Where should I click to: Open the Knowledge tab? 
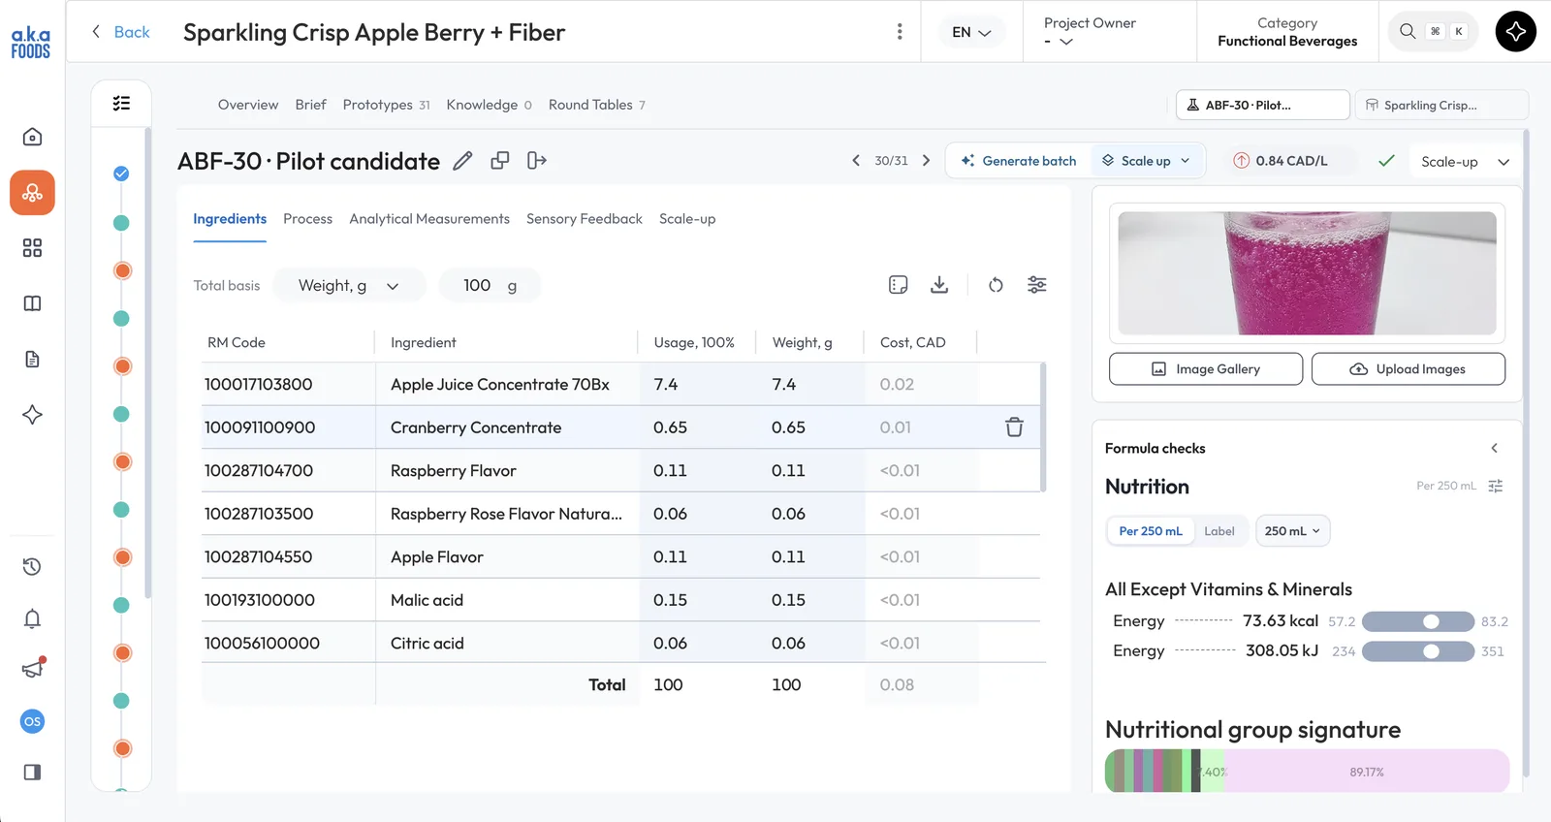click(489, 105)
